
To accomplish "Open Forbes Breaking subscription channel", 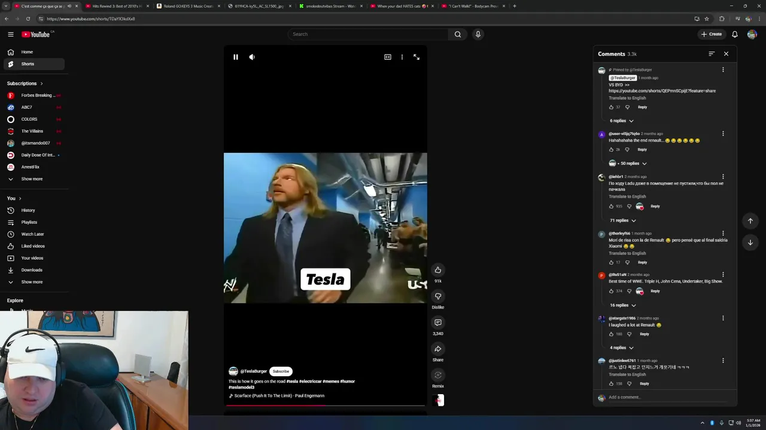I will [x=34, y=96].
